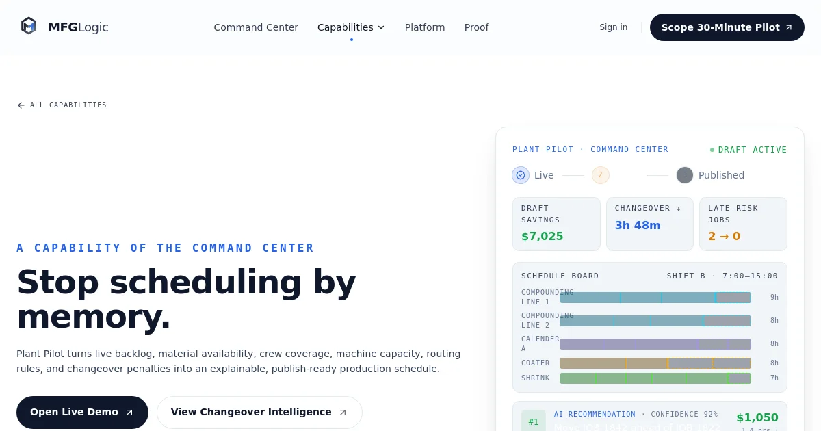Click the $1,050 recommendation value
The height and width of the screenshot is (431, 821).
[757, 418]
